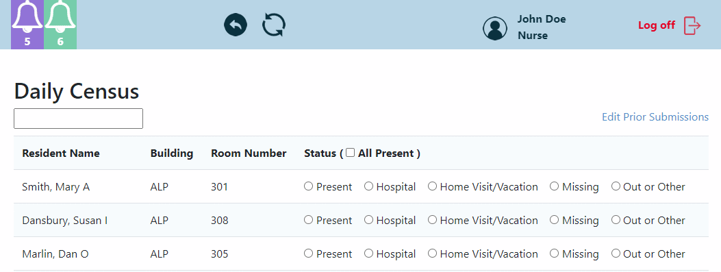Image resolution: width=721 pixels, height=272 pixels.
Task: Click the Daily Census search field
Action: [78, 119]
